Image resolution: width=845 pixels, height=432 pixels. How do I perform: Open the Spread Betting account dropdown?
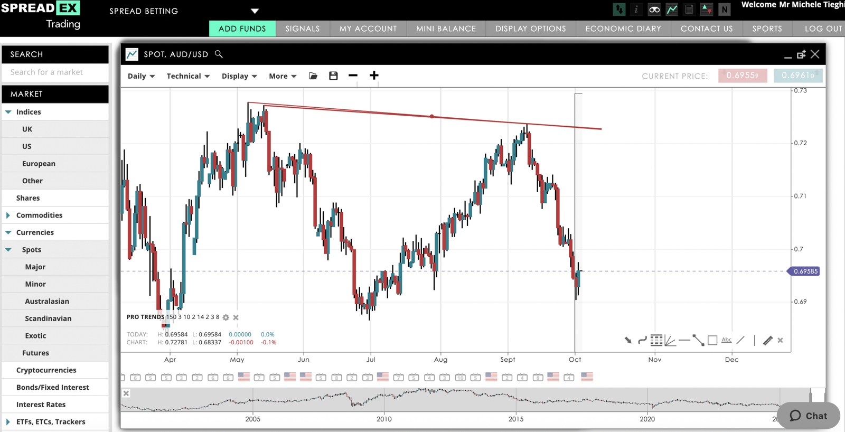point(255,11)
